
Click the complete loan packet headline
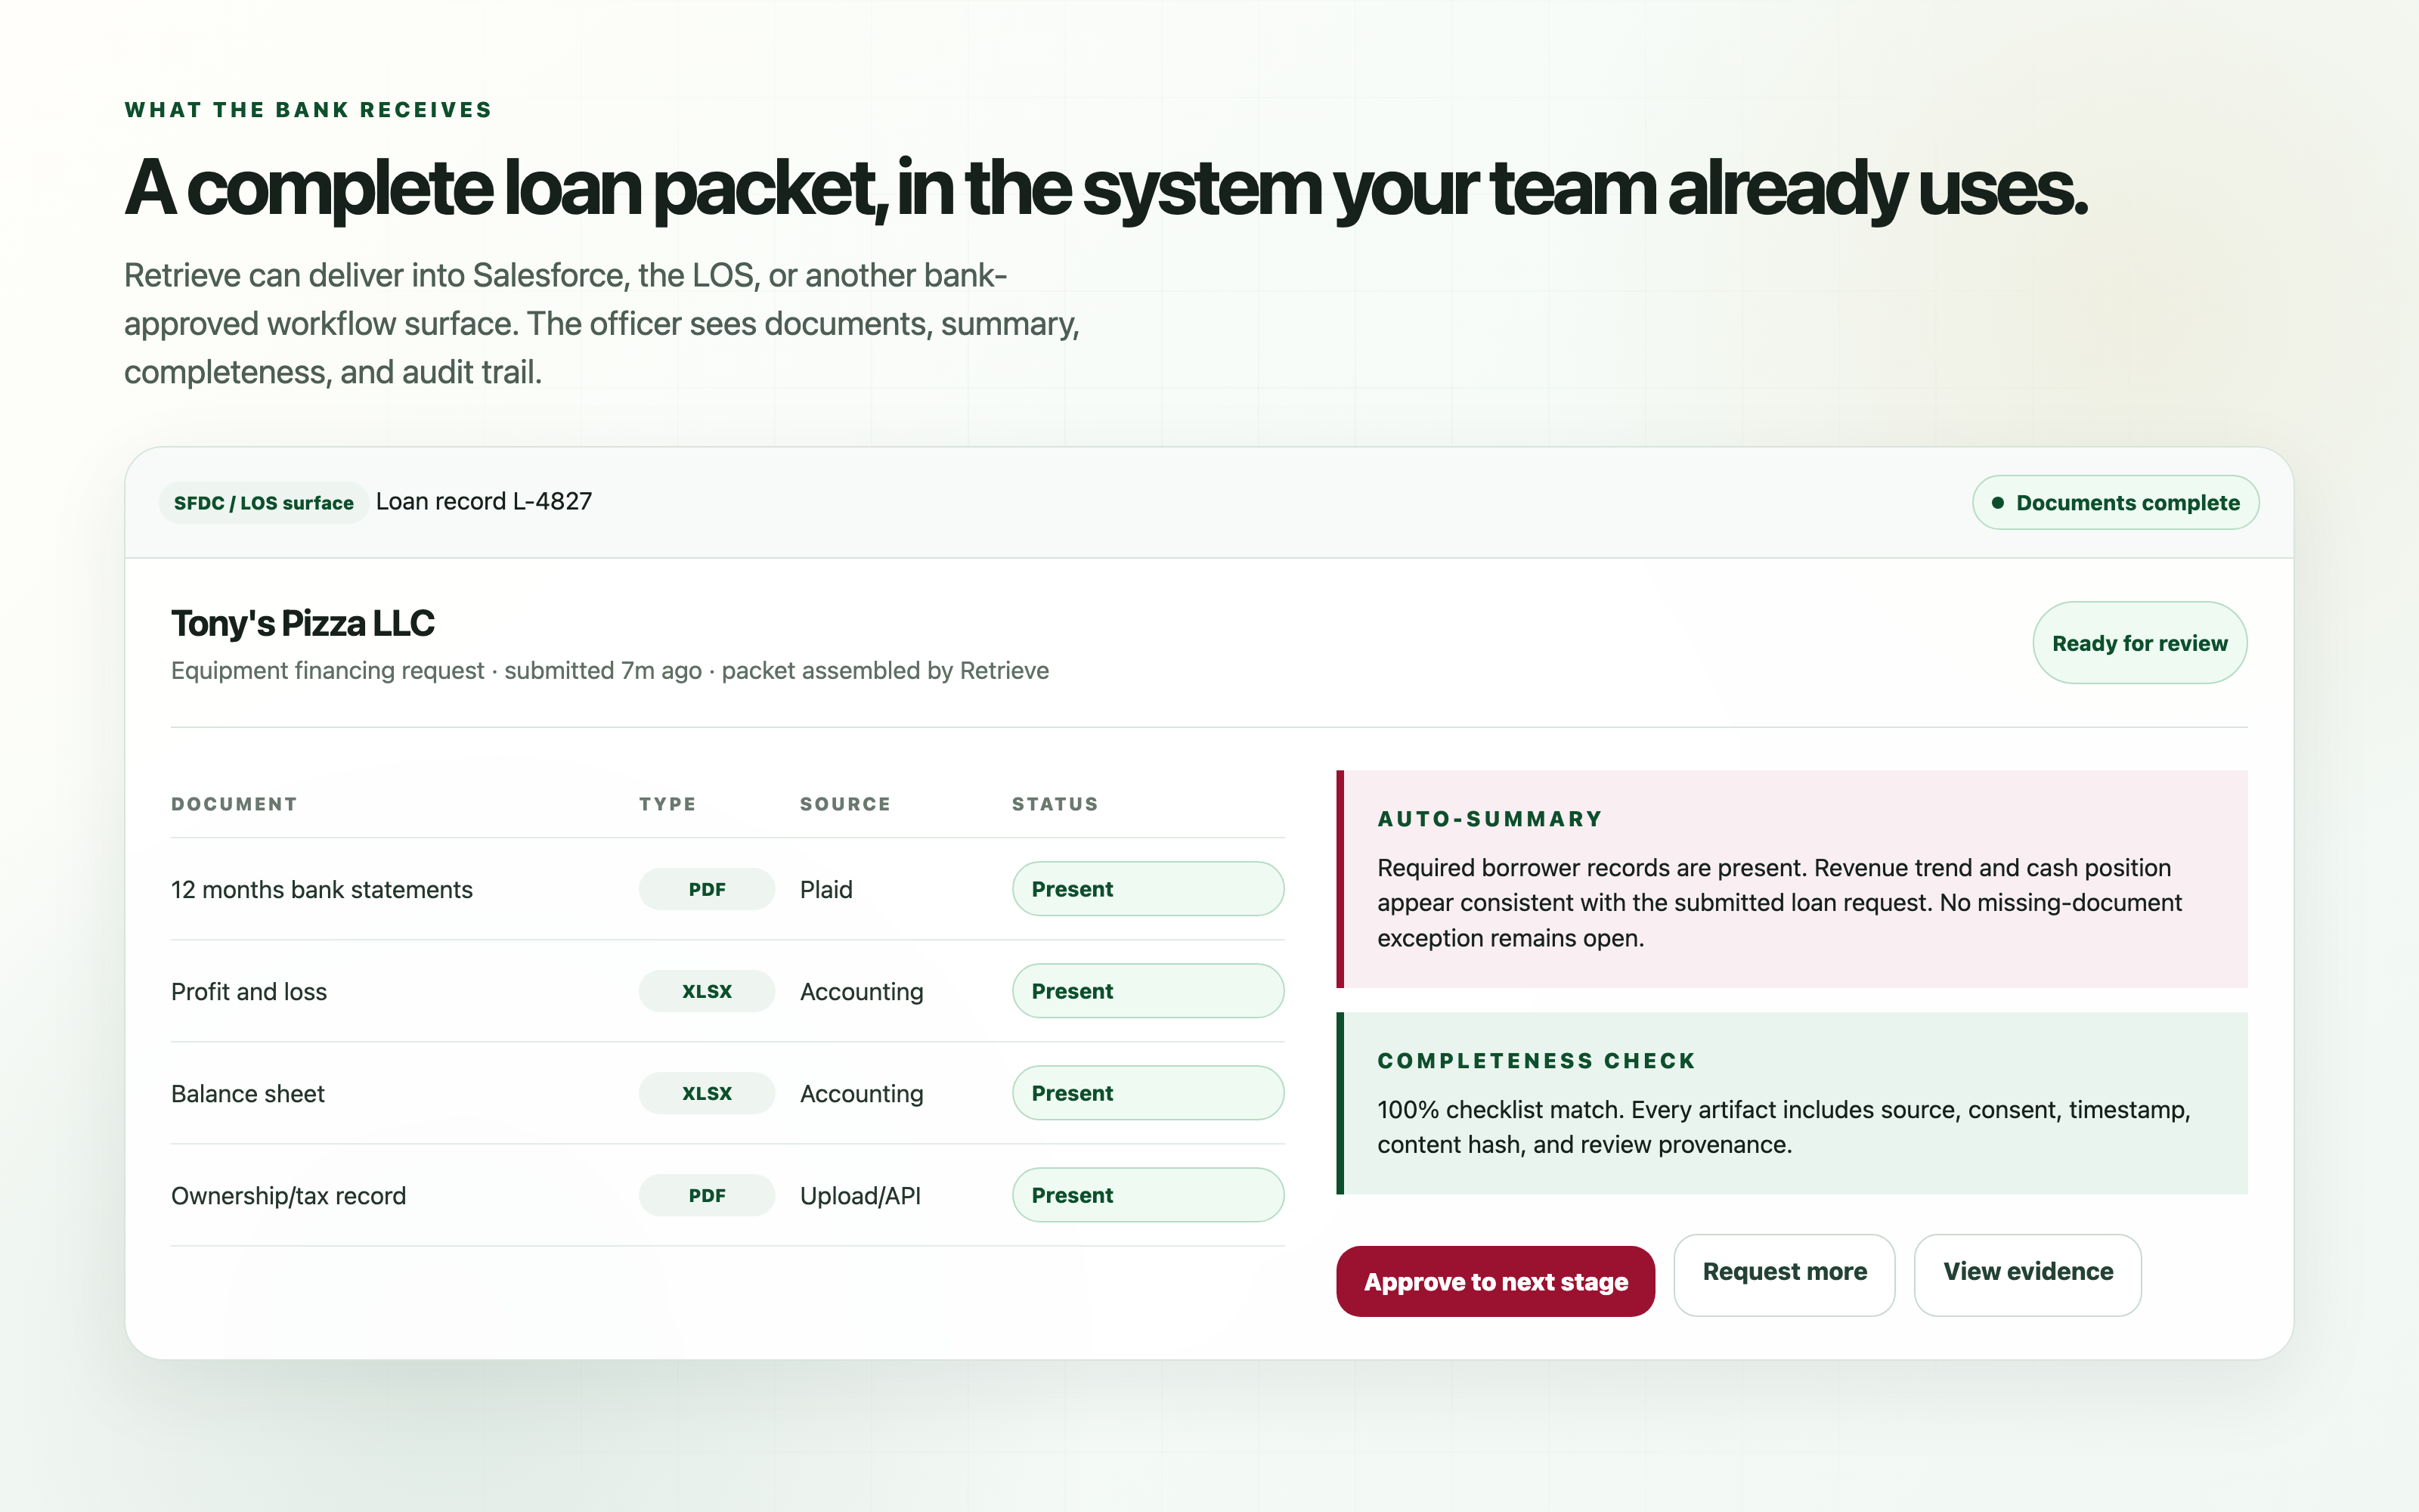[x=1105, y=188]
